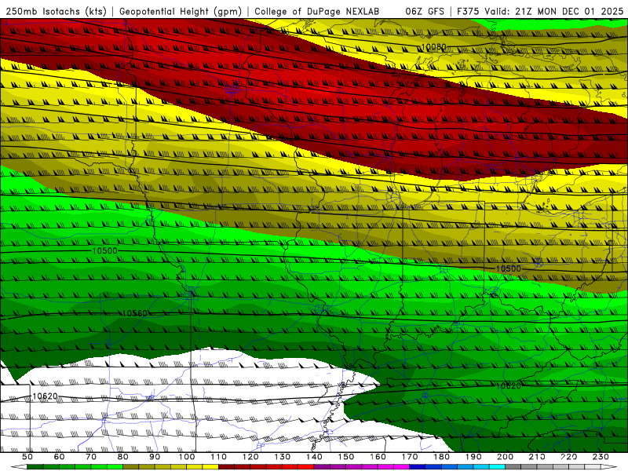Viewport: 628px width, 471px height.
Task: Click the western 10500 contour label
Action: point(104,250)
